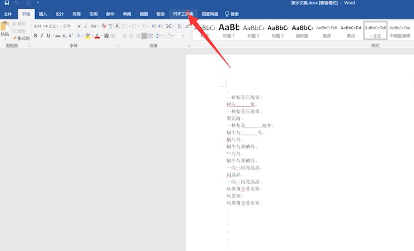
Task: Switch to the 插入 ribbon tab
Action: click(x=43, y=14)
